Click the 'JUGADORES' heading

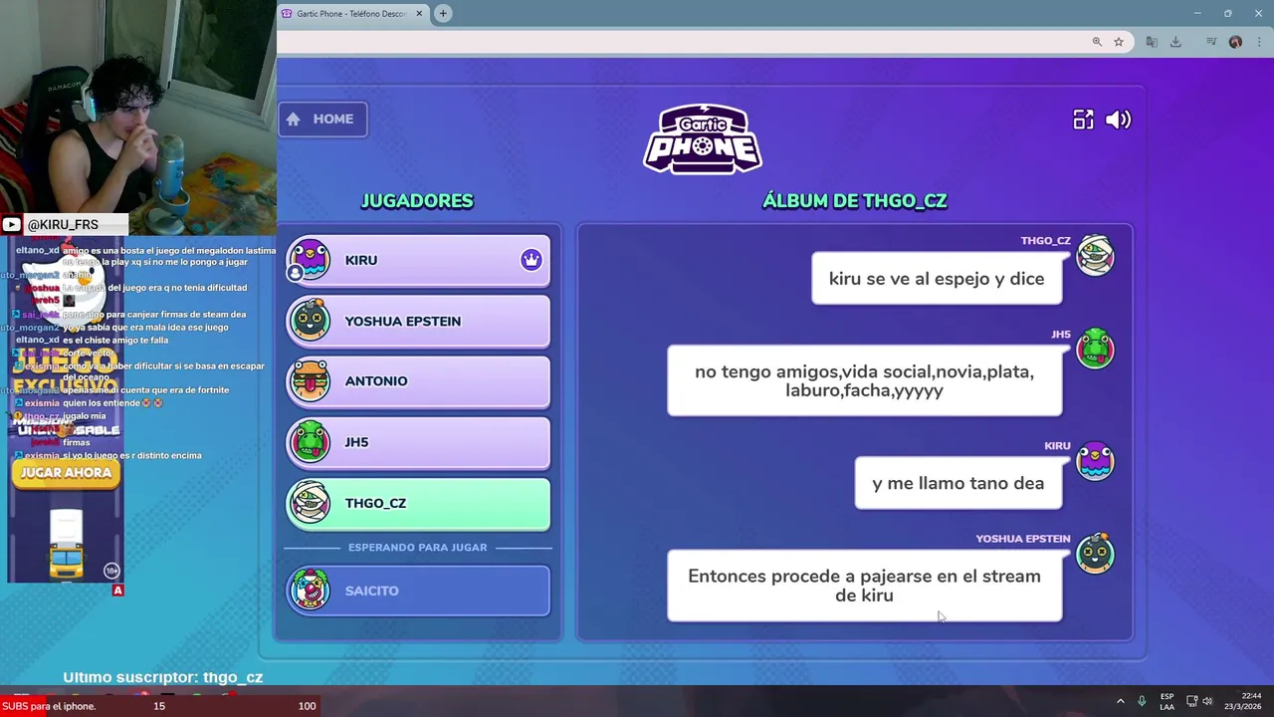click(417, 201)
